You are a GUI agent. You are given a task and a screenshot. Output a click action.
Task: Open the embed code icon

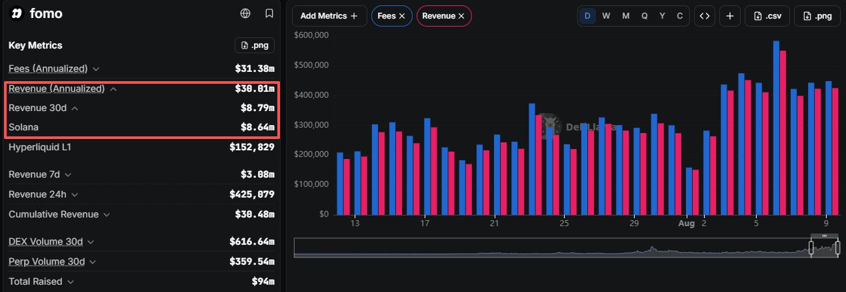(x=704, y=16)
